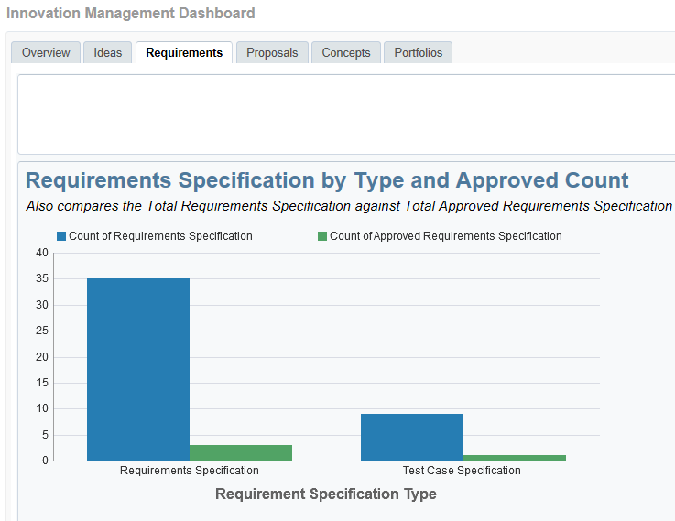This screenshot has width=675, height=521.
Task: Click the Test Case Specification x-axis category label
Action: (462, 471)
